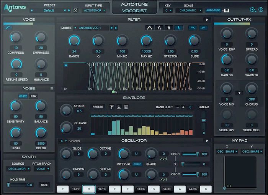Screen dimensions: 268x195
Task: Click envelope download arrow icon
Action: tap(119, 107)
